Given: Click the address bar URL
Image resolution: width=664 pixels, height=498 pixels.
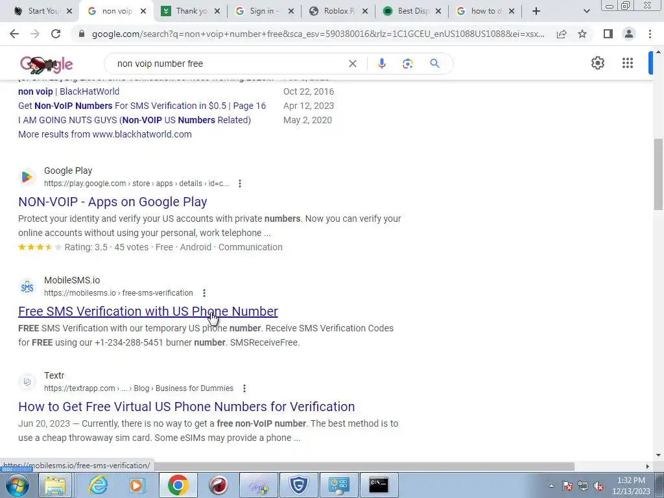Looking at the screenshot, I should (x=318, y=34).
